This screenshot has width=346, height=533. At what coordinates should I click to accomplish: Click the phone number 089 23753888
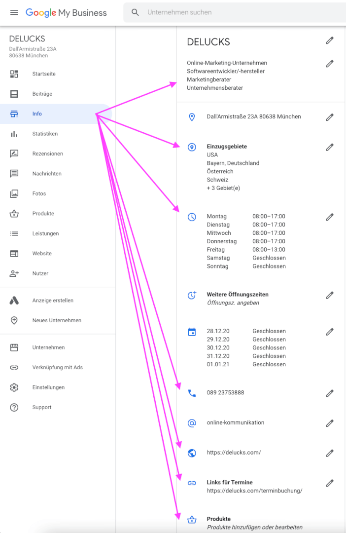pos(225,393)
